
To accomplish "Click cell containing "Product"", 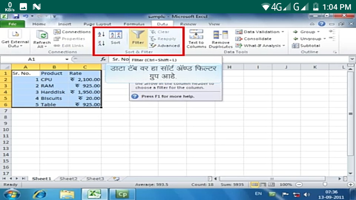I will pos(54,73).
